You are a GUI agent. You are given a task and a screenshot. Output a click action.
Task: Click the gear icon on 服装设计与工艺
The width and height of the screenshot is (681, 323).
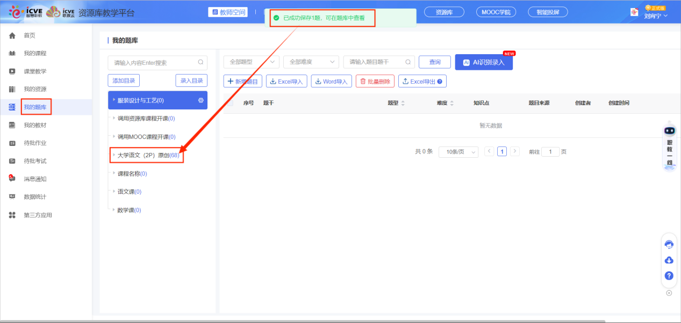point(200,100)
